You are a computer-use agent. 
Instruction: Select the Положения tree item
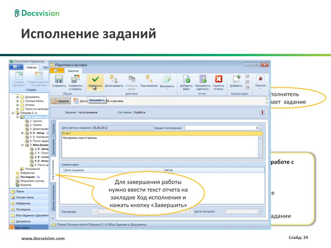(30, 169)
